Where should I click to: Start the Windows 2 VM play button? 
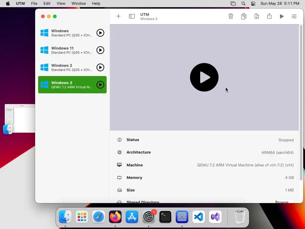point(100,67)
